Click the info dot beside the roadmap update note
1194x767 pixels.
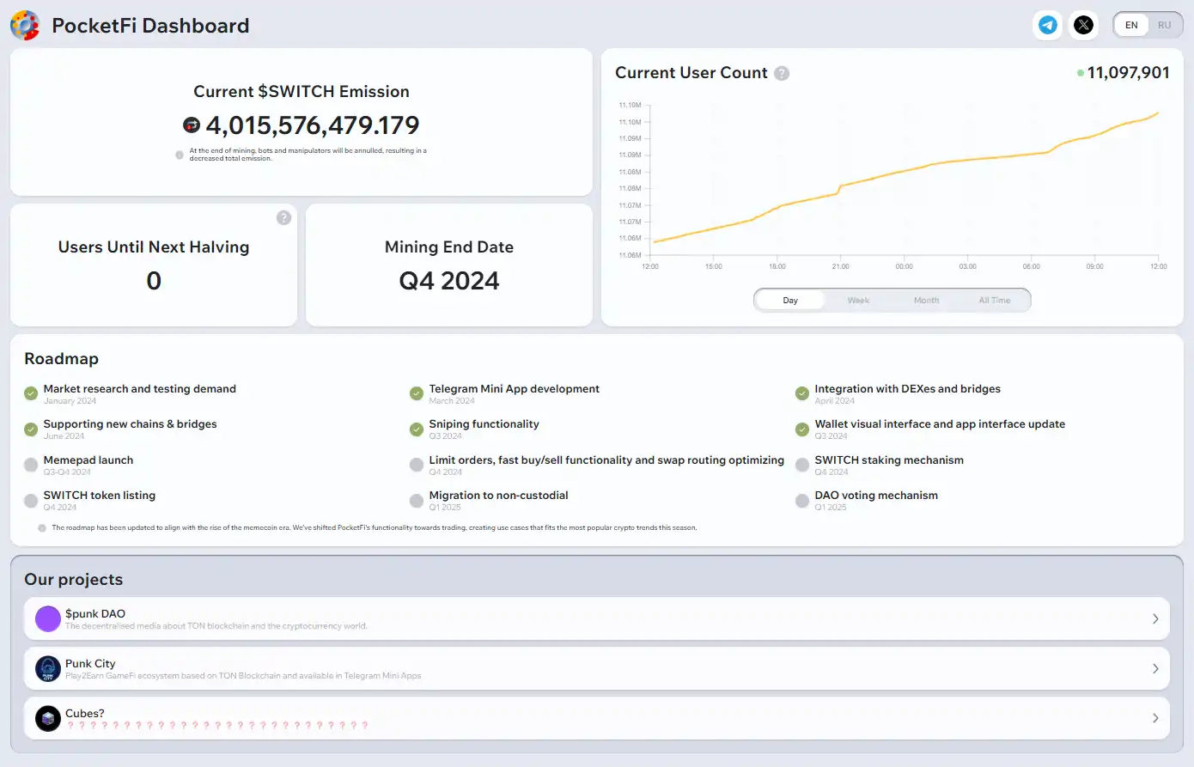click(x=42, y=528)
